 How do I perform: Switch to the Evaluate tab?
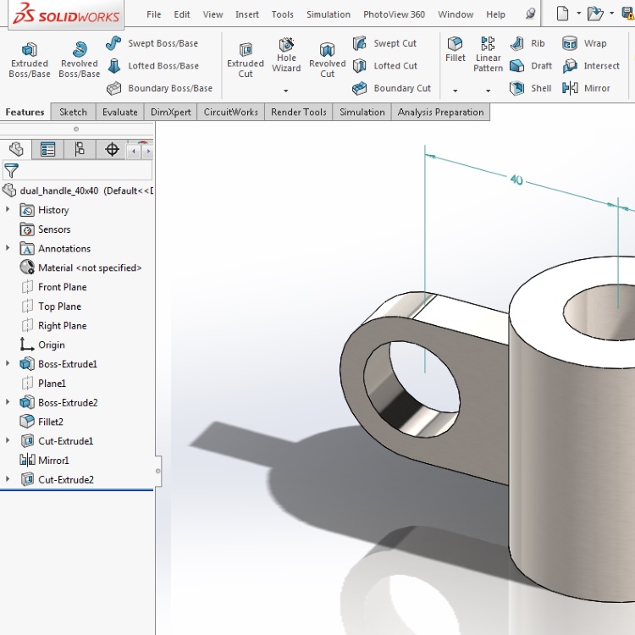[119, 112]
